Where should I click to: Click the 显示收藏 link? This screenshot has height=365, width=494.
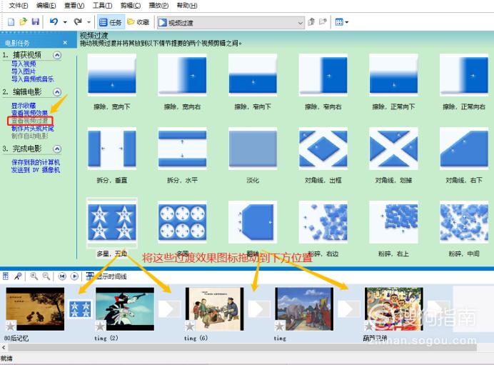24,106
